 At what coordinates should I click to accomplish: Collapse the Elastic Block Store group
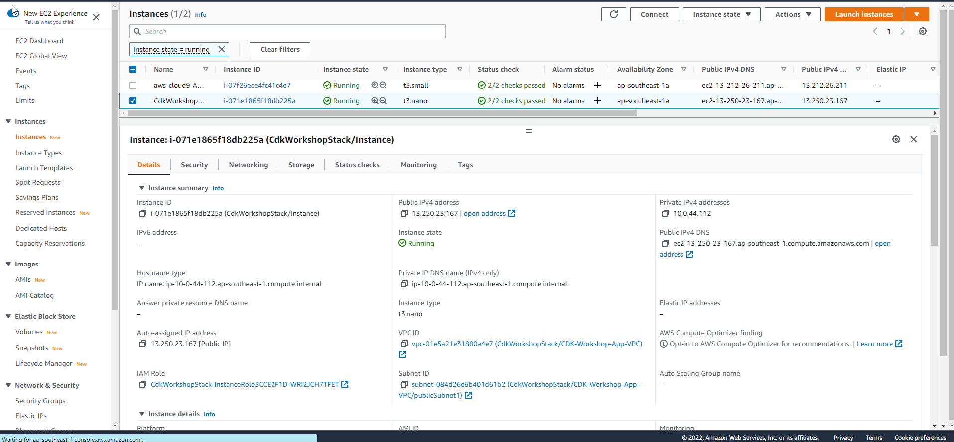tap(8, 316)
